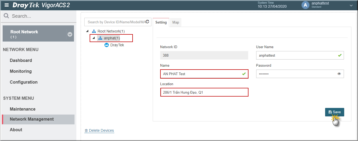
Task: Refresh the device search list
Action: click(148, 22)
